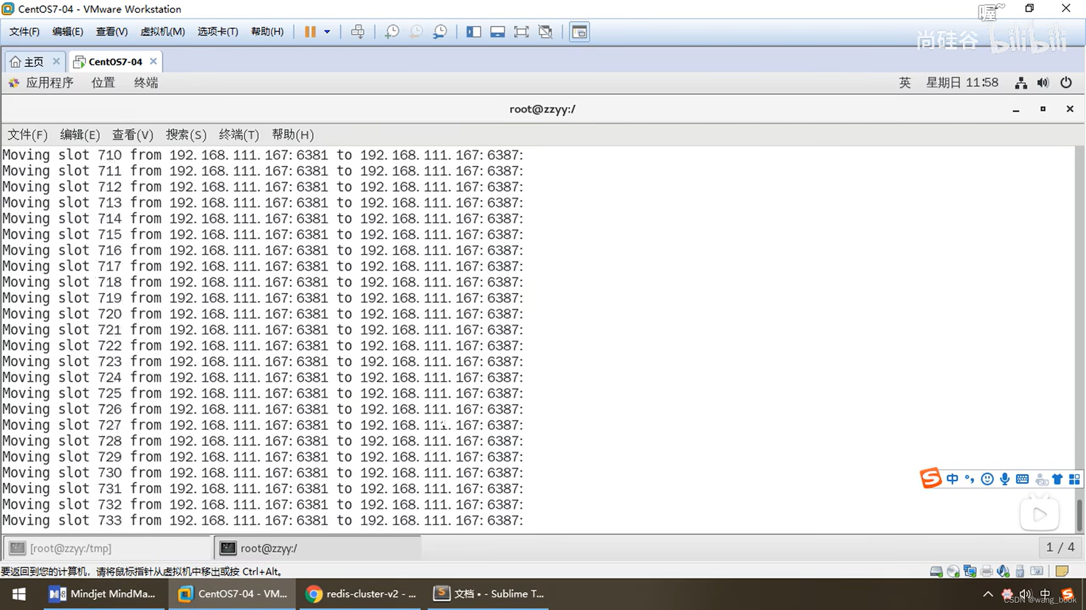Pause the virtual machine
1086x610 pixels.
(x=310, y=32)
